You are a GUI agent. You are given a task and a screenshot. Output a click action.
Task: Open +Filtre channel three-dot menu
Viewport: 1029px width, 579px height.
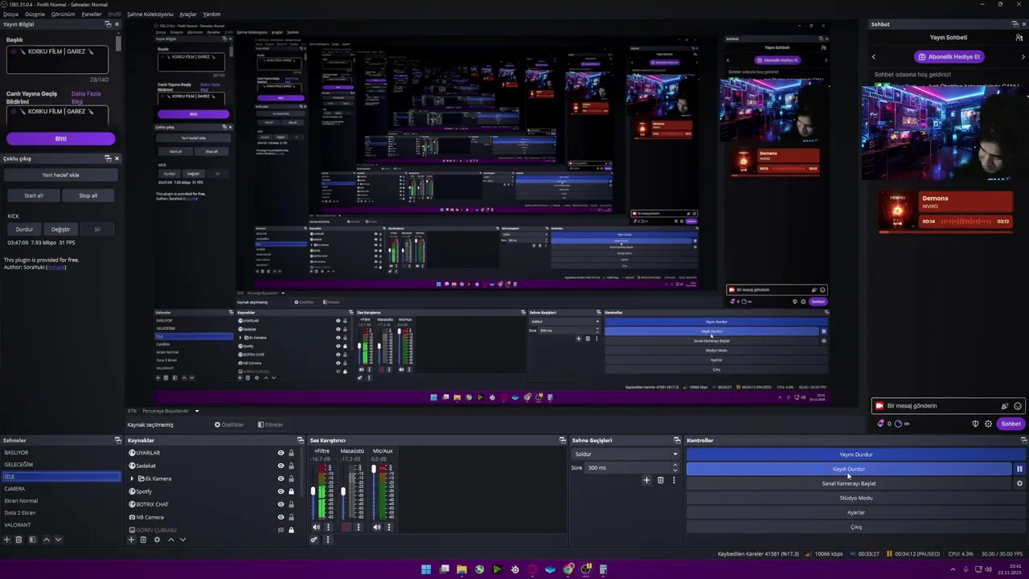(328, 528)
